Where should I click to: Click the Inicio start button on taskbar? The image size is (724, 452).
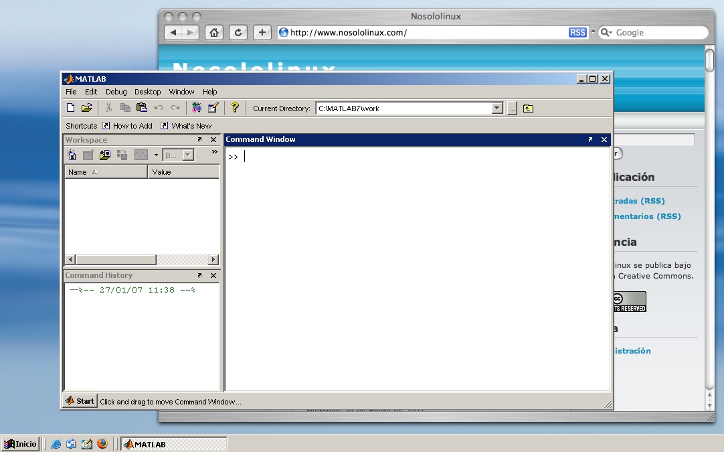tap(20, 444)
